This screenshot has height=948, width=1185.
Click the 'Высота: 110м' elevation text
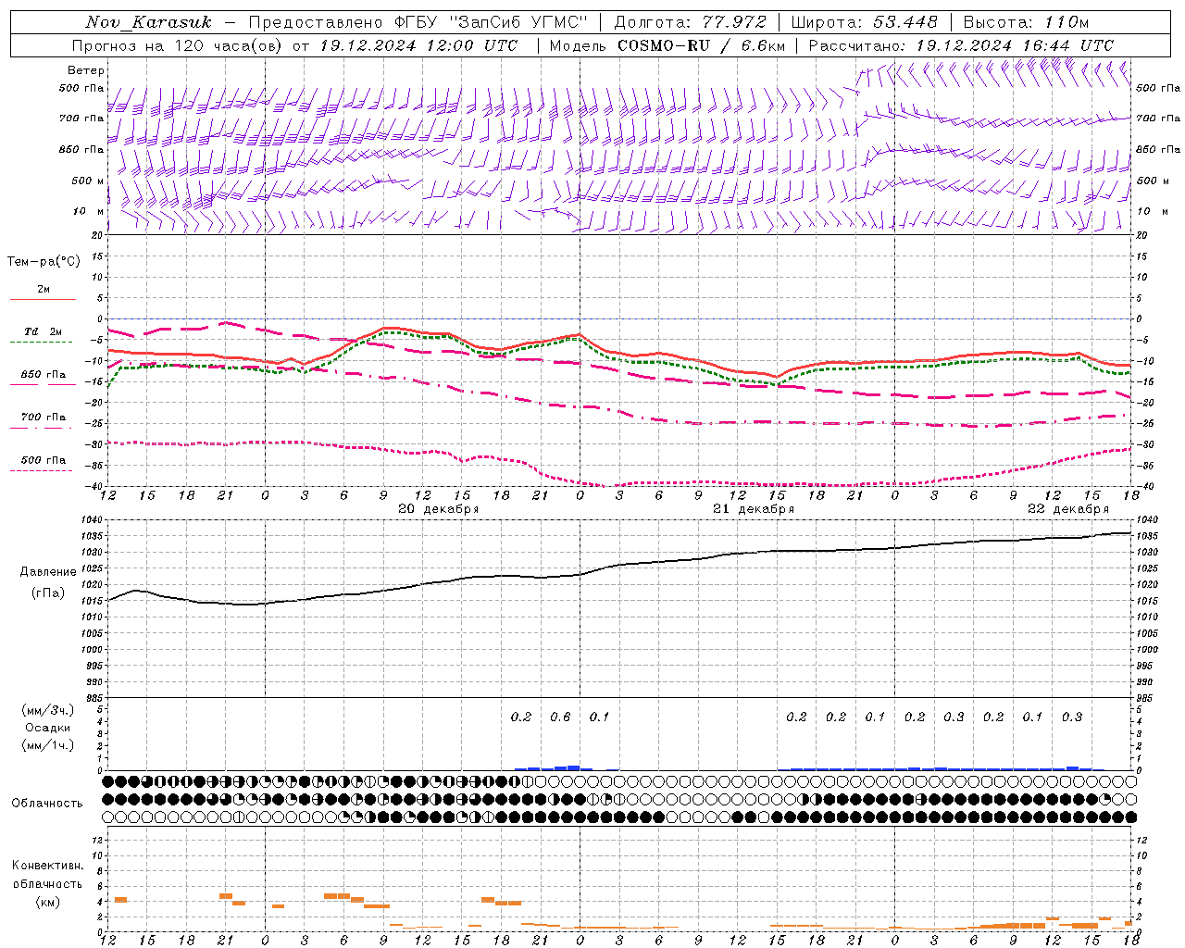[1026, 21]
